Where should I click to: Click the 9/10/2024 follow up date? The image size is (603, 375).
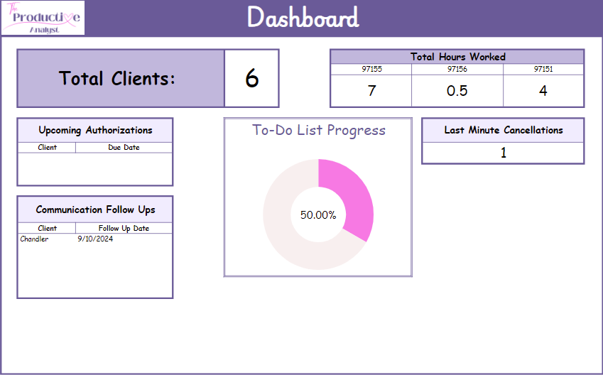(95, 239)
